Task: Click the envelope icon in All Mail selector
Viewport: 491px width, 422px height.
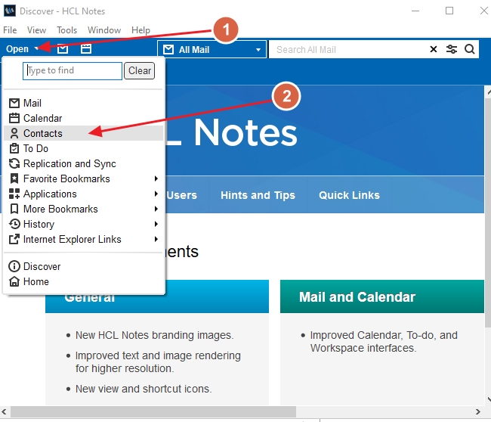Action: 168,50
